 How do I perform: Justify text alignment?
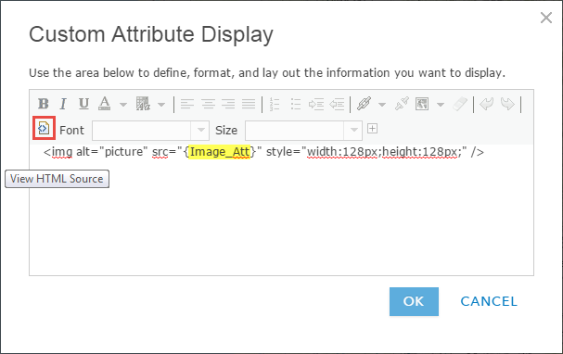pos(249,104)
